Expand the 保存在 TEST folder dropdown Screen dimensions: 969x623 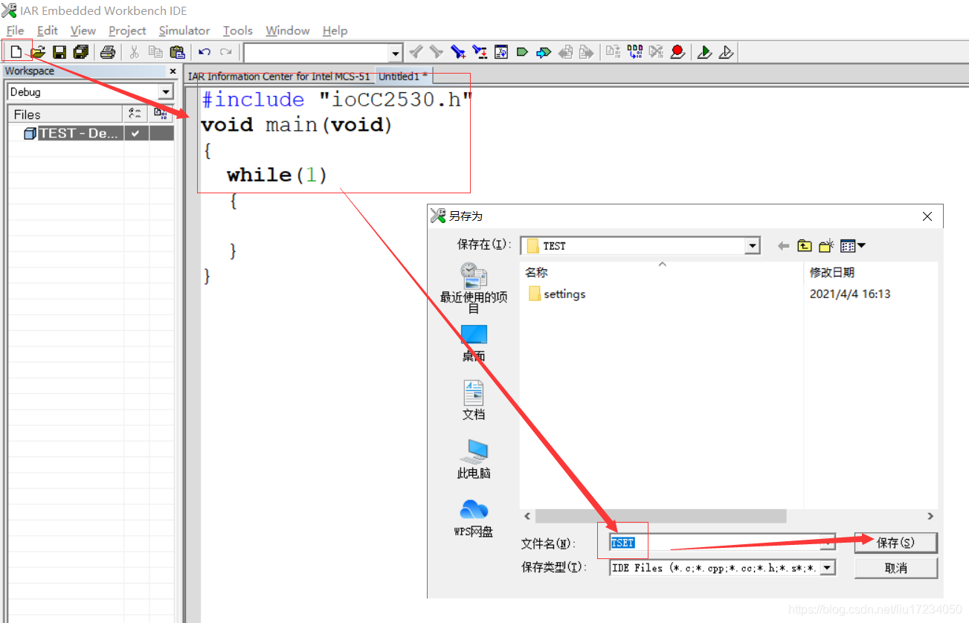[x=753, y=246]
